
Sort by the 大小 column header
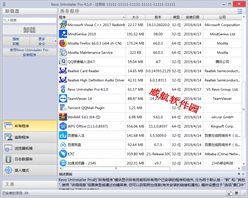[135, 17]
